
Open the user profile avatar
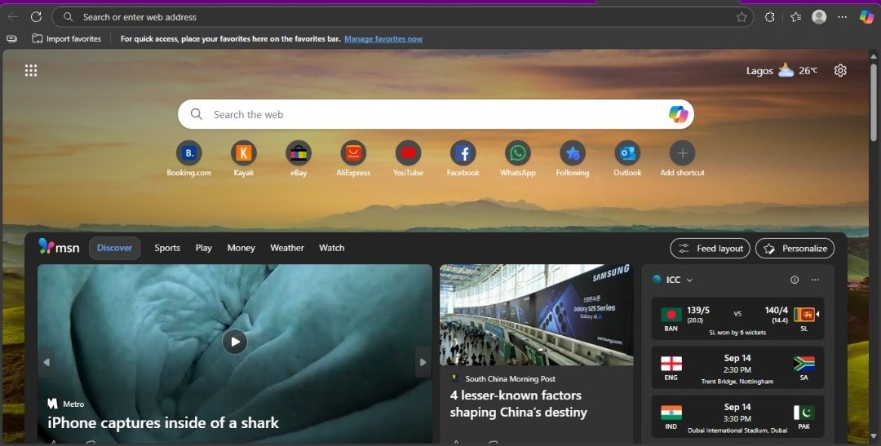[819, 17]
